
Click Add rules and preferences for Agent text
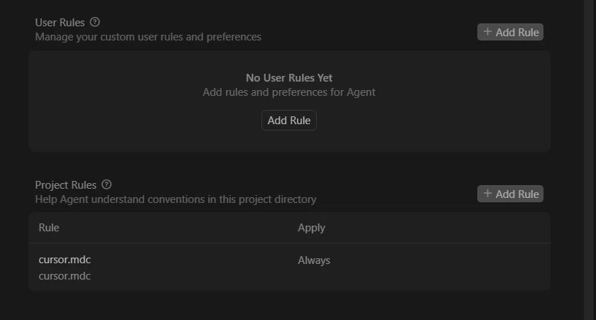coord(289,92)
